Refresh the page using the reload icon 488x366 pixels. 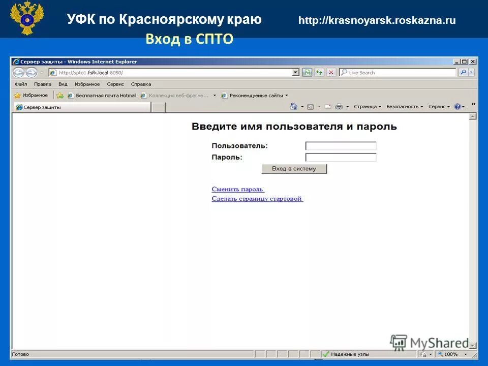(319, 72)
